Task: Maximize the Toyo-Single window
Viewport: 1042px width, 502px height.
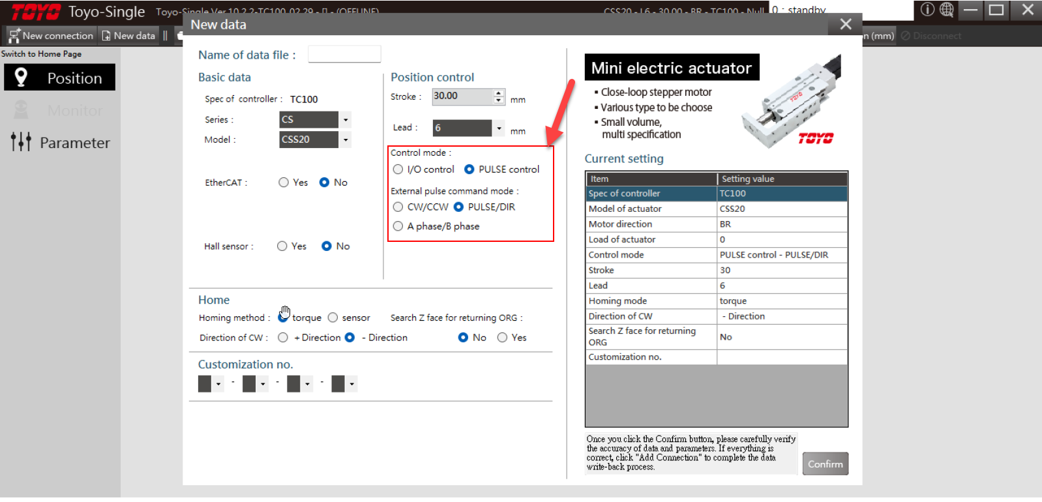Action: (x=996, y=10)
